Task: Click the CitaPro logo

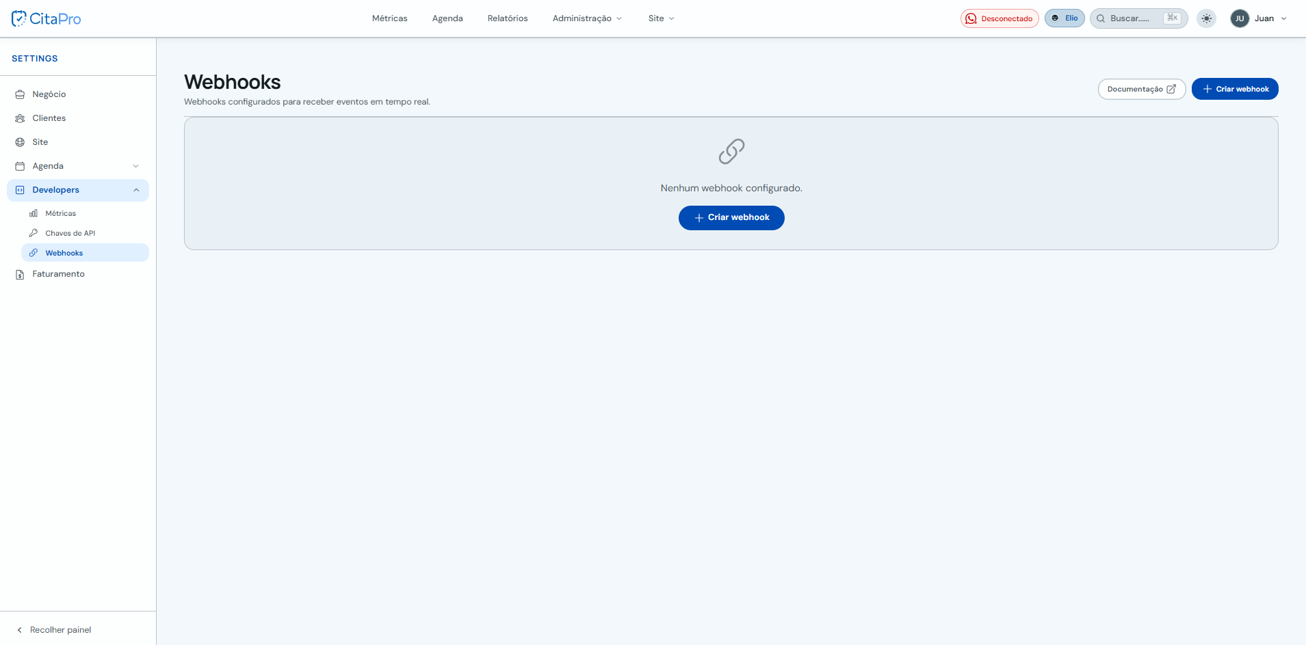Action: tap(47, 18)
